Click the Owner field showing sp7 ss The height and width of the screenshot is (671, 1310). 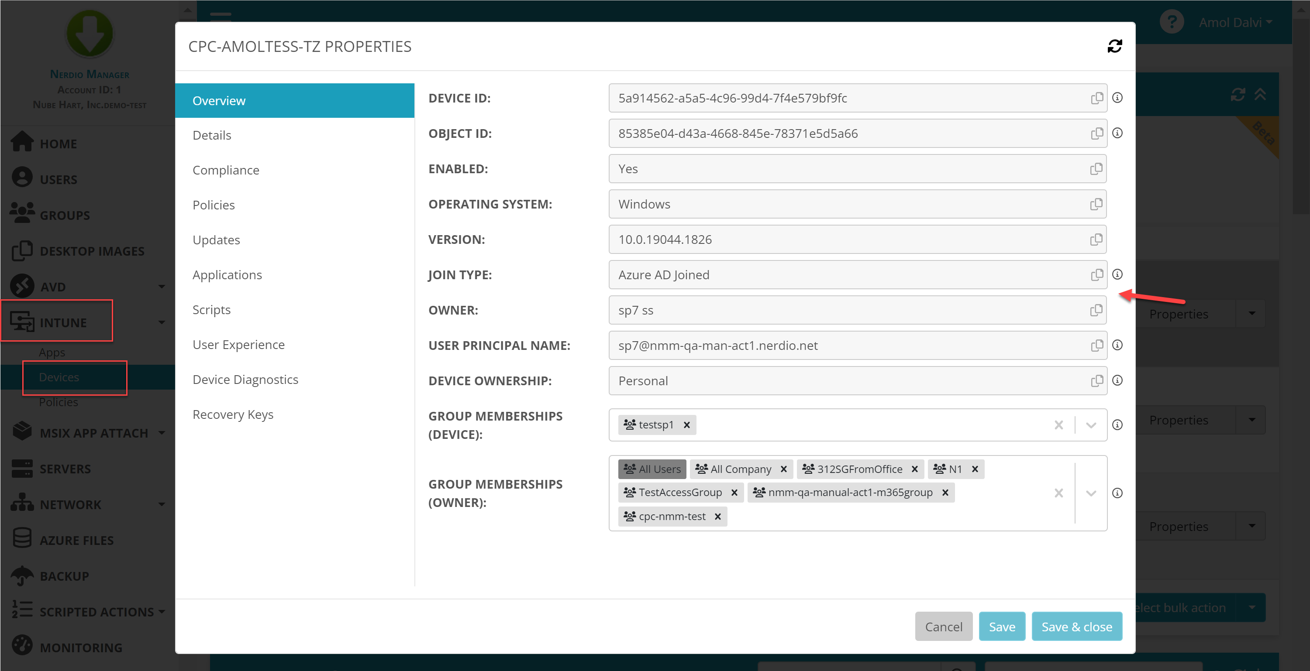point(844,310)
